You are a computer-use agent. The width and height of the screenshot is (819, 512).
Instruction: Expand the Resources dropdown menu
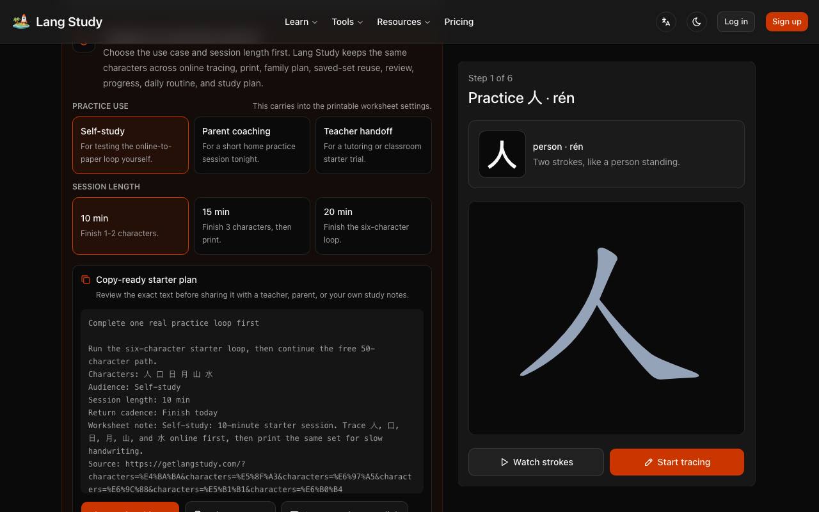click(x=403, y=22)
